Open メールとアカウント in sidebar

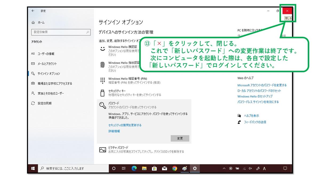44,63
